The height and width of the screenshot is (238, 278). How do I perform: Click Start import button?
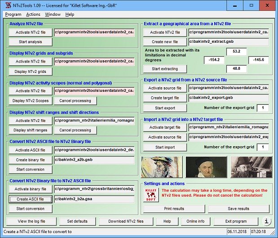tap(165, 147)
